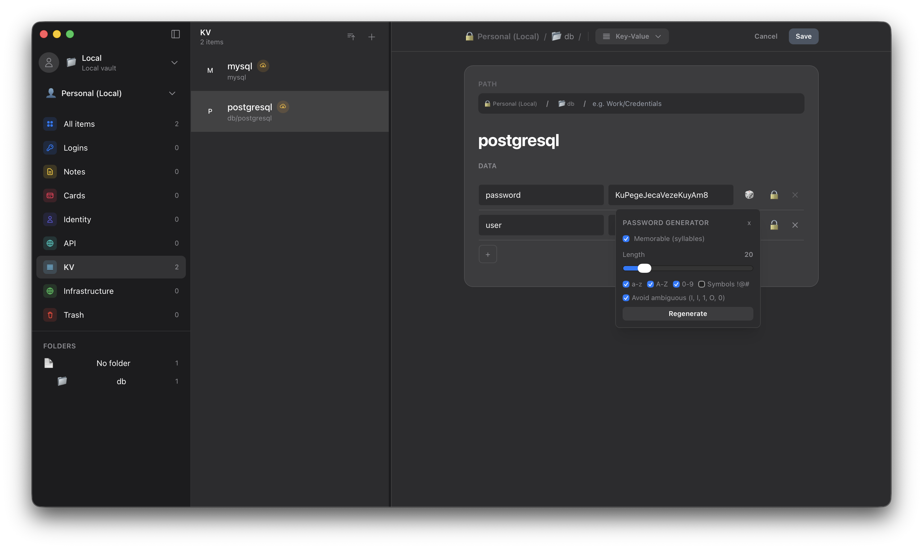Open the Identity section
Image resolution: width=923 pixels, height=549 pixels.
(x=77, y=219)
